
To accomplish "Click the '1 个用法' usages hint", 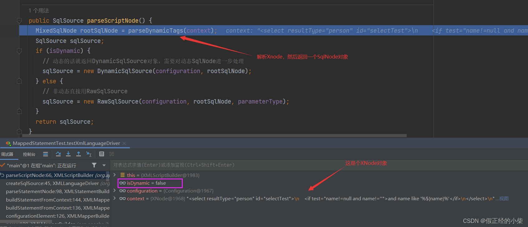I will (39, 11).
